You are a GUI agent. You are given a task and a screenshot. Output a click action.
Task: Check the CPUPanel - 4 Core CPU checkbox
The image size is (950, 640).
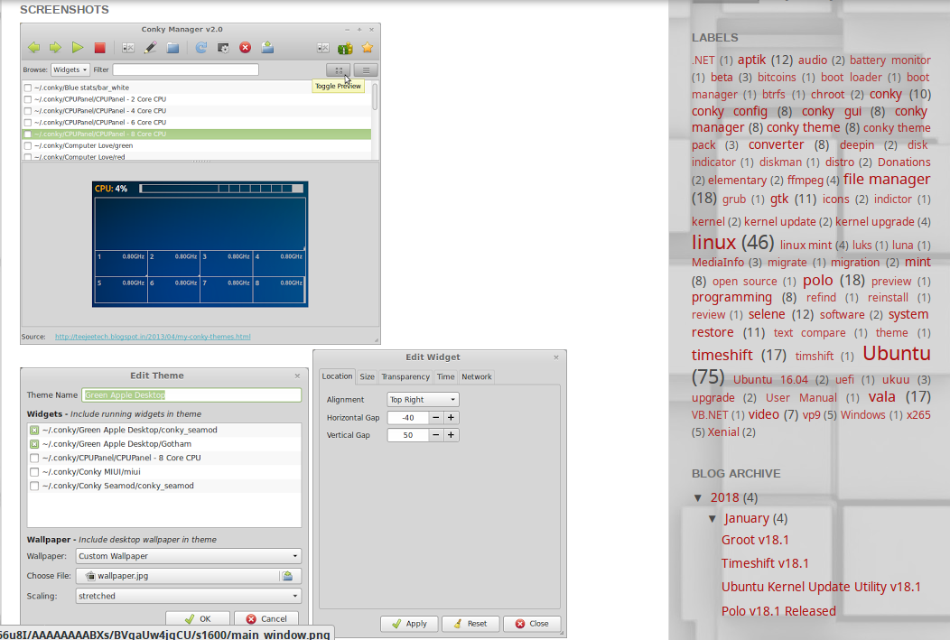27,111
